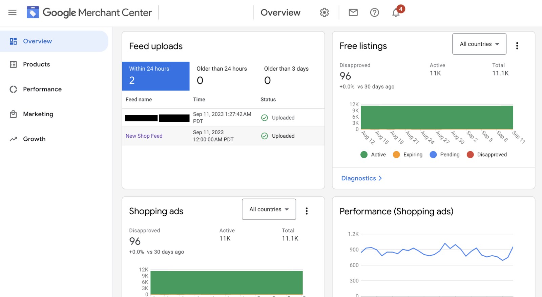Image resolution: width=542 pixels, height=297 pixels.
Task: Open the Diagnostics link
Action: coord(361,178)
